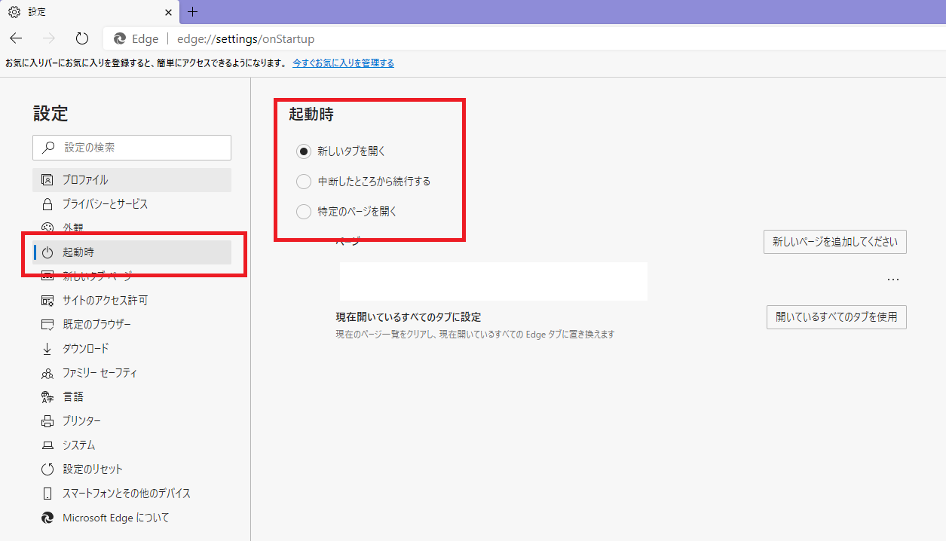The image size is (946, 541).
Task: Open スマートフォンとその他のデバイス section
Action: pos(132,494)
